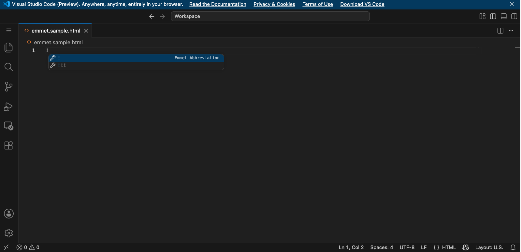The image size is (521, 252).
Task: Open the remote window indicator in status bar
Action: [x=6, y=247]
